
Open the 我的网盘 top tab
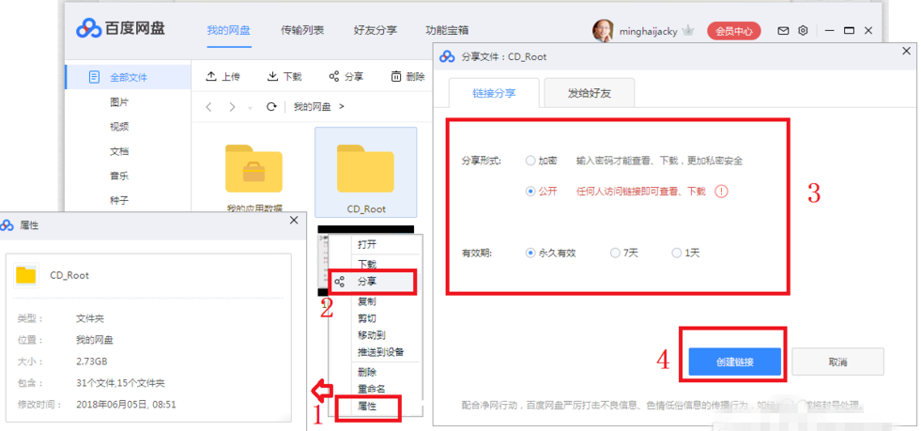click(x=228, y=31)
